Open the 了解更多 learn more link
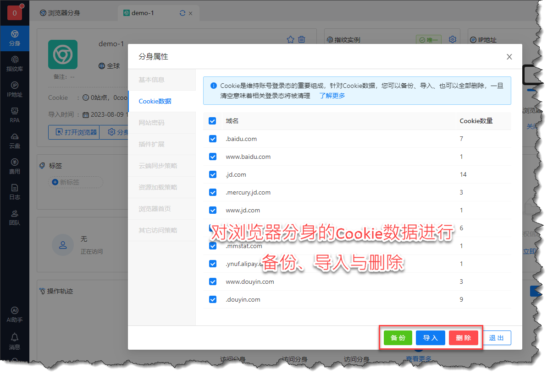Viewport: 553px width, 379px height. click(x=332, y=96)
